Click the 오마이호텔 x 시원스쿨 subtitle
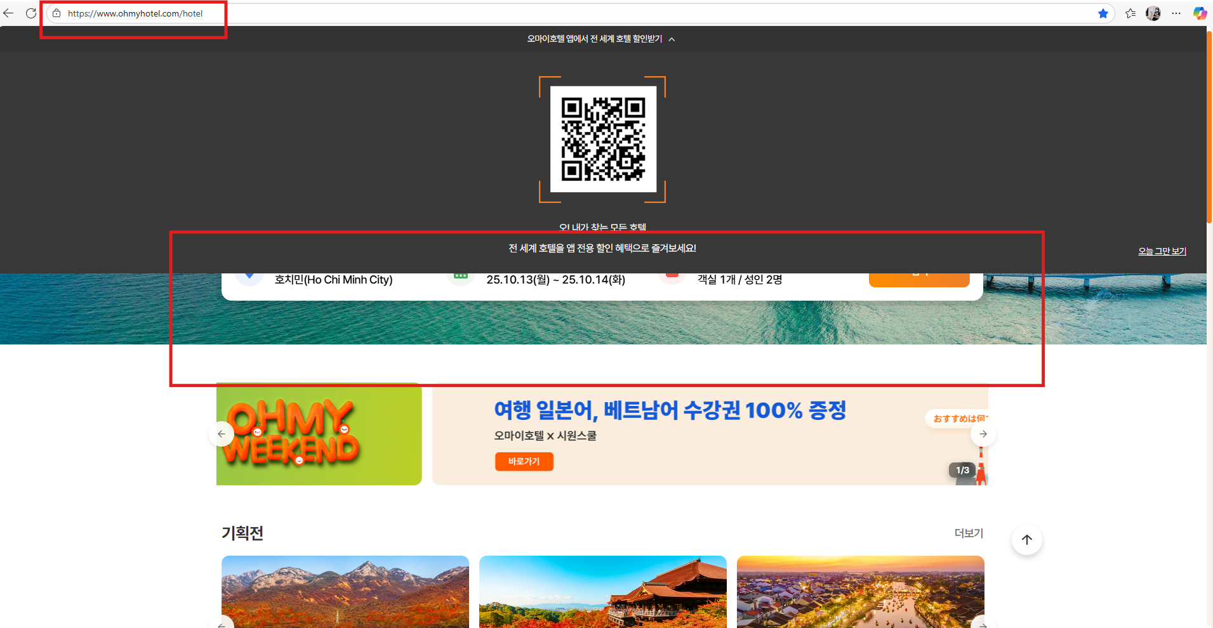The height and width of the screenshot is (628, 1213). pos(545,436)
